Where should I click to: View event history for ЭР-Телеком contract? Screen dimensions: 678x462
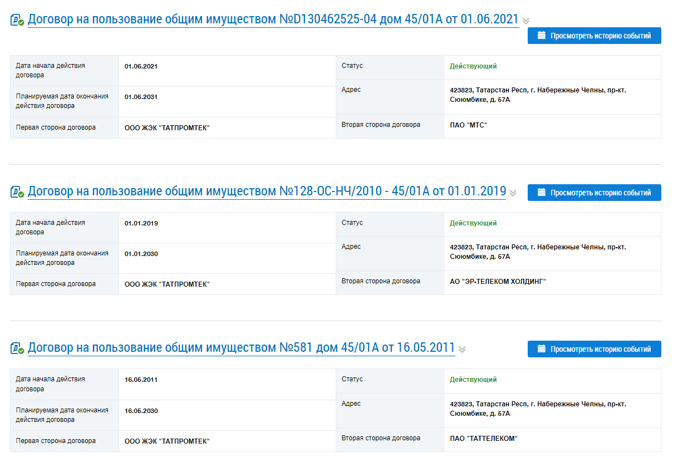pyautogui.click(x=595, y=193)
